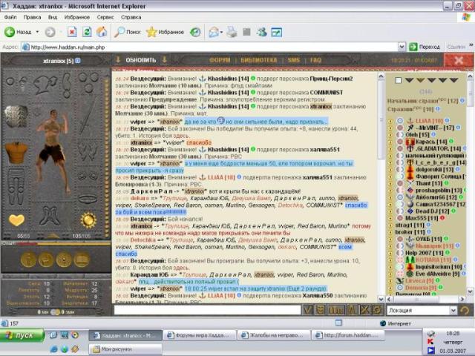Click the ОБНОВИТЬ refresh button

141,59
